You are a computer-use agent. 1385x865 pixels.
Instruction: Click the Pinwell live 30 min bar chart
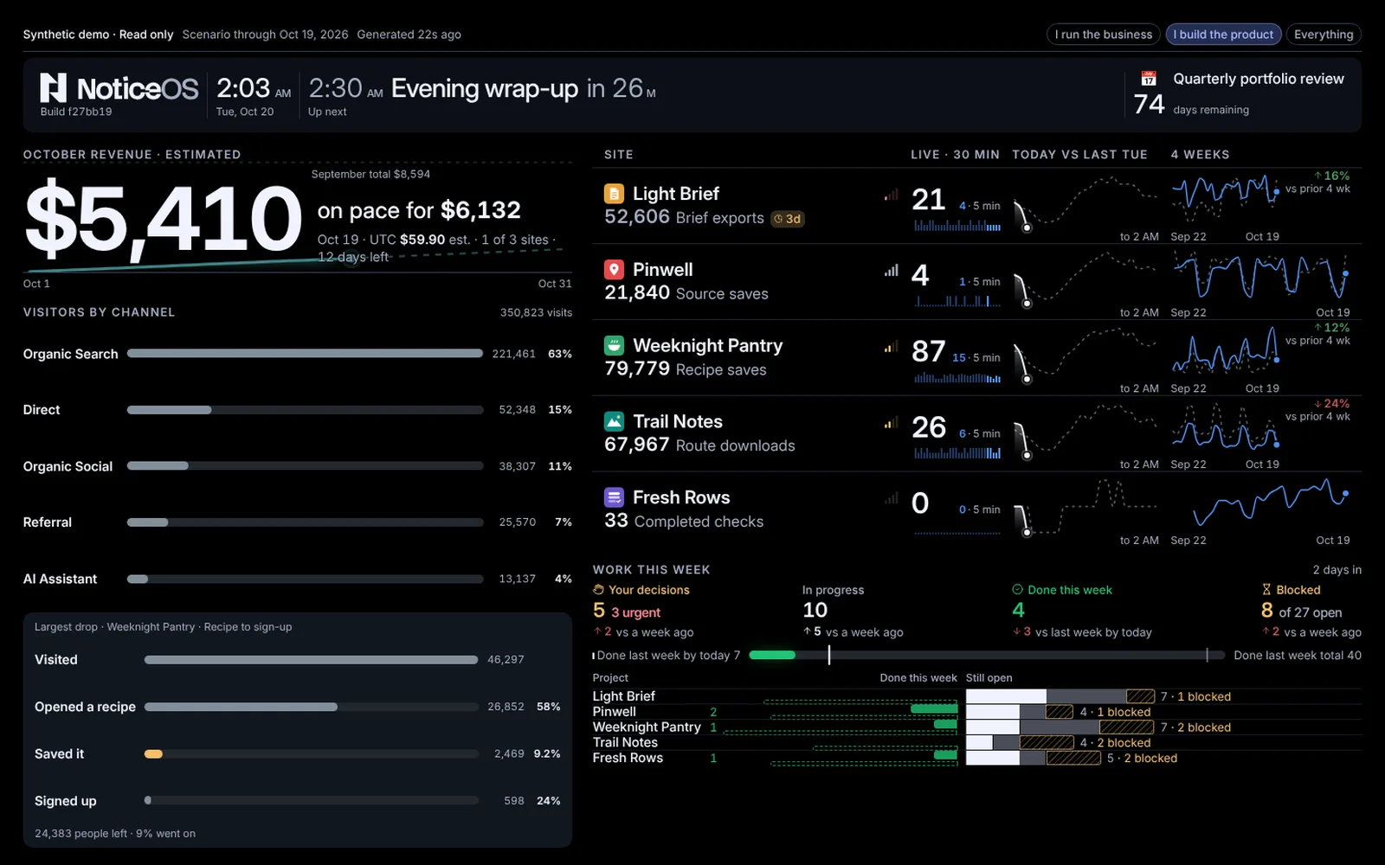(957, 300)
